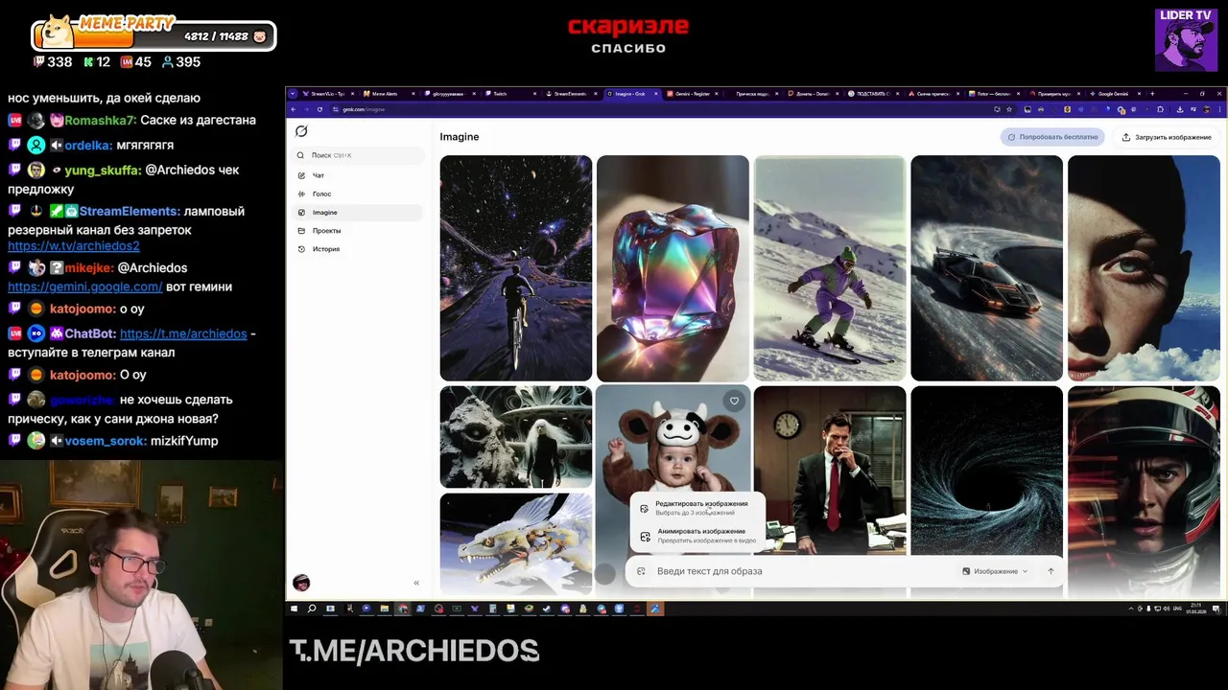Screen dimensions: 1228x690
Task: Open the white dragon thumbnail
Action: pos(516,543)
